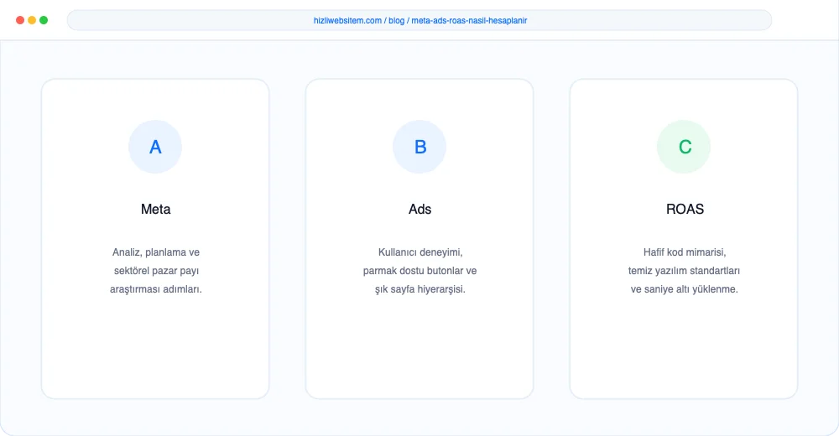Click the text "Kullanıcı deneyimi,"
The height and width of the screenshot is (436, 839).
(420, 252)
